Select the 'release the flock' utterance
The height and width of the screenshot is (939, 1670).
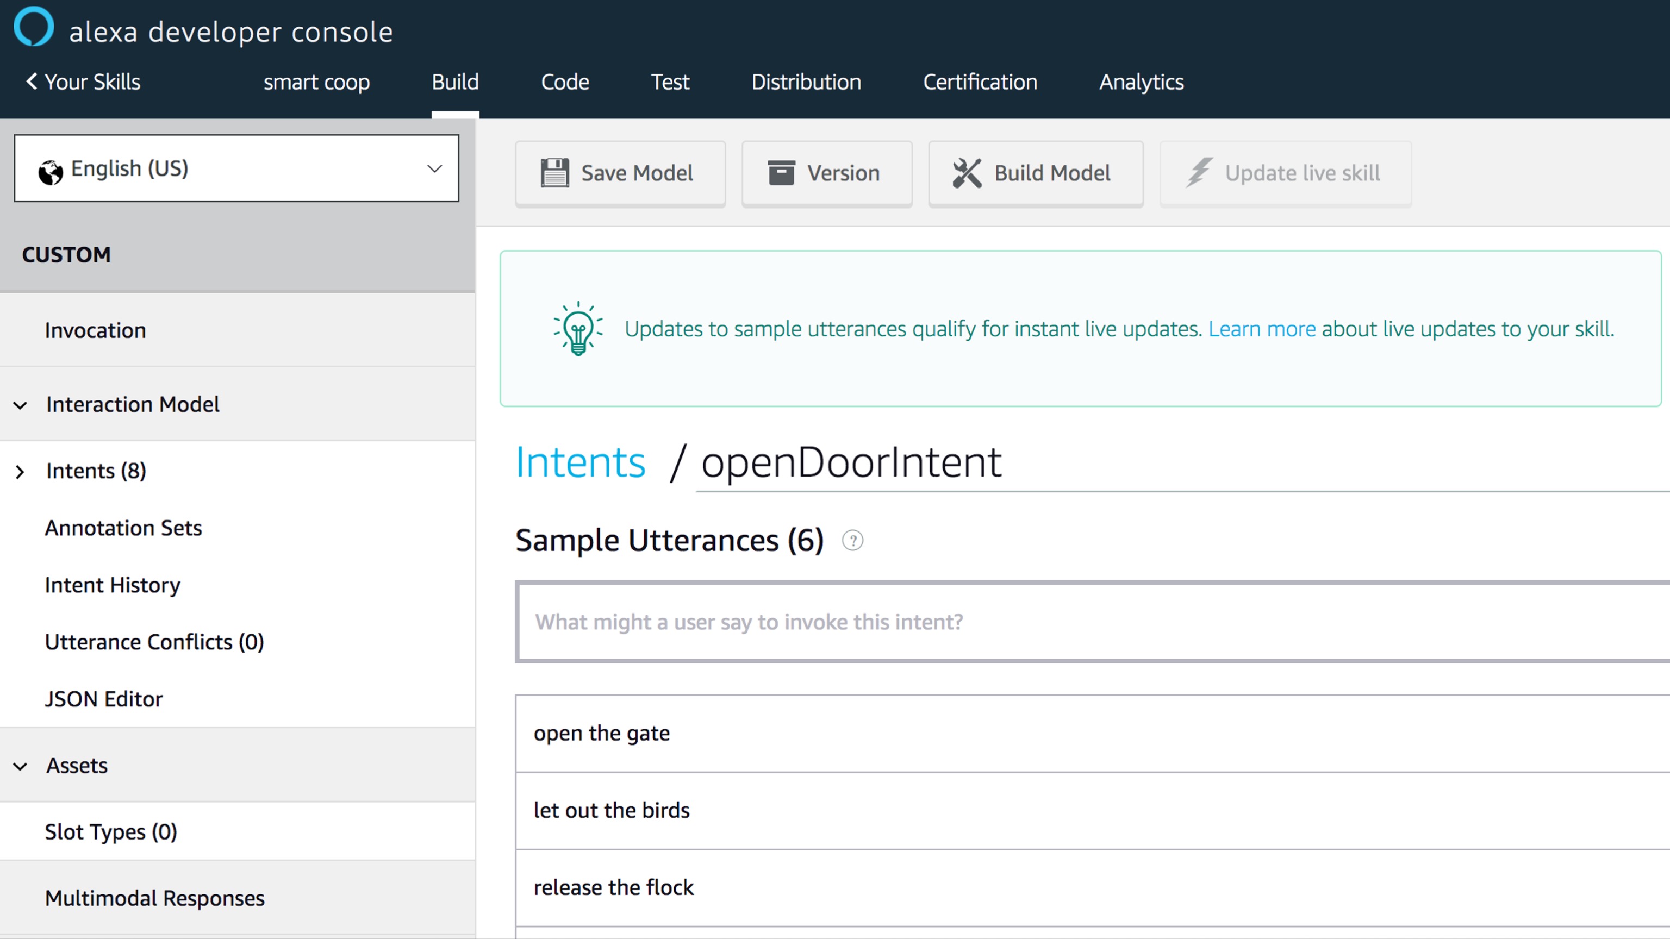click(1093, 888)
